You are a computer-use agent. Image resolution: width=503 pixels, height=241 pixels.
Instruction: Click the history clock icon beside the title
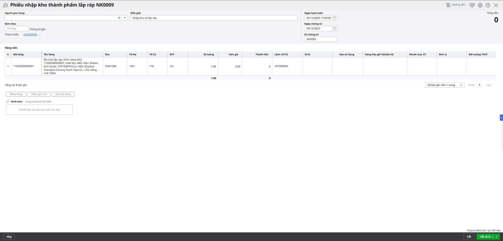[5, 5]
